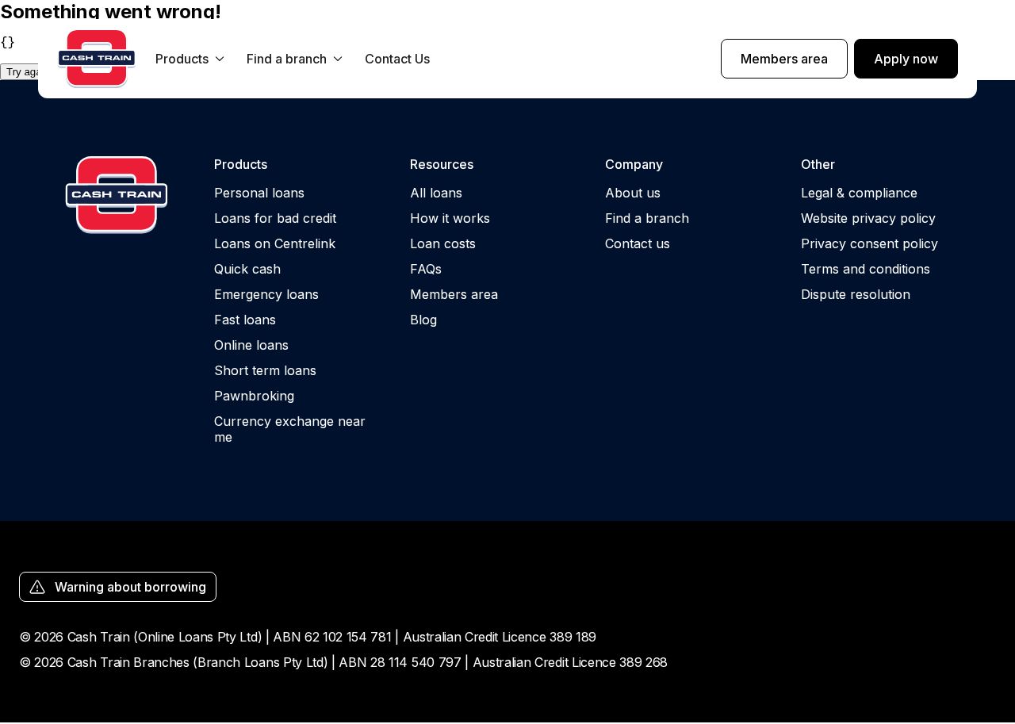1015x724 pixels.
Task: Expand the Products chevron in navbar
Action: (220, 59)
